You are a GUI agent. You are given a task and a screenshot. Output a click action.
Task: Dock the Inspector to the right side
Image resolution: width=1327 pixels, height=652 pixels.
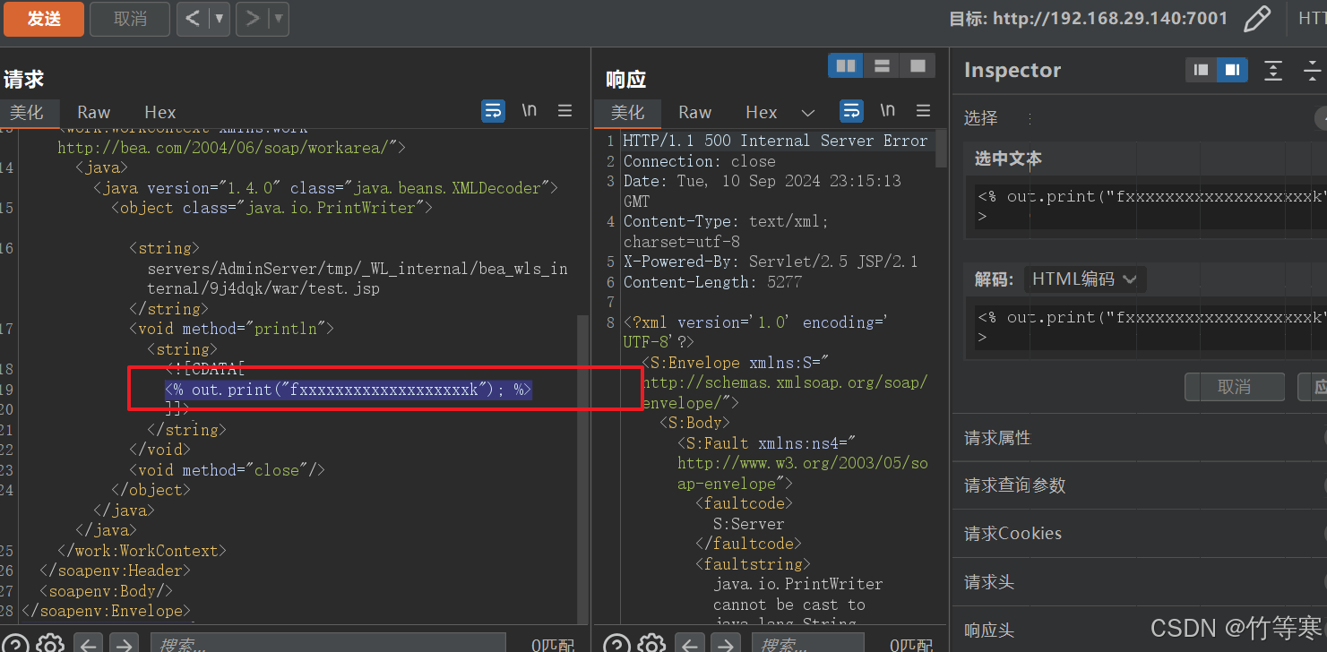1232,70
